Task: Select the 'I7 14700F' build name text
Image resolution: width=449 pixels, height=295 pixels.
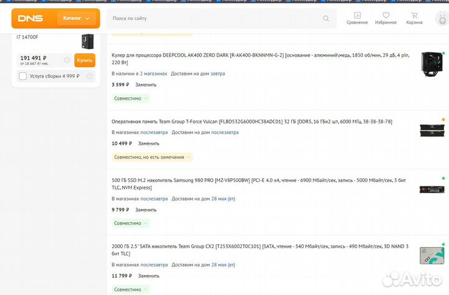Action: [27, 37]
